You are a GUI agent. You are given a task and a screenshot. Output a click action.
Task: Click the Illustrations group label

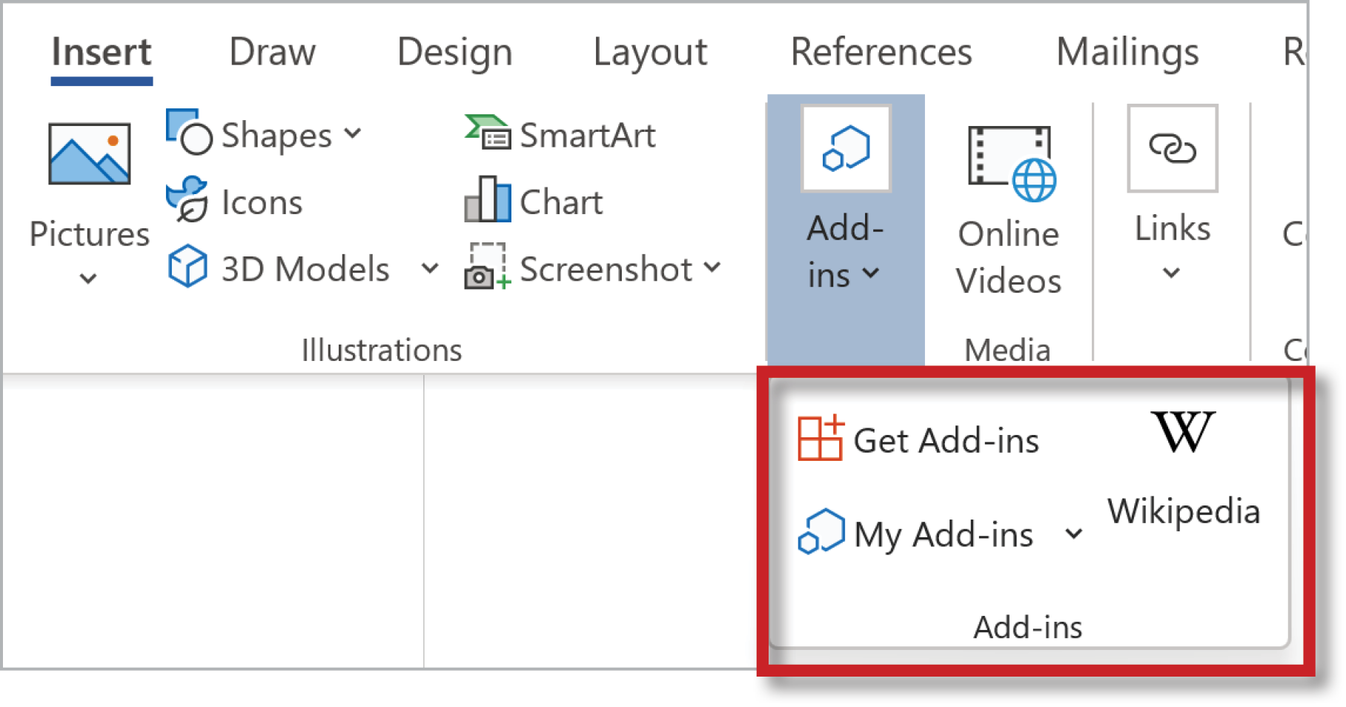[381, 350]
